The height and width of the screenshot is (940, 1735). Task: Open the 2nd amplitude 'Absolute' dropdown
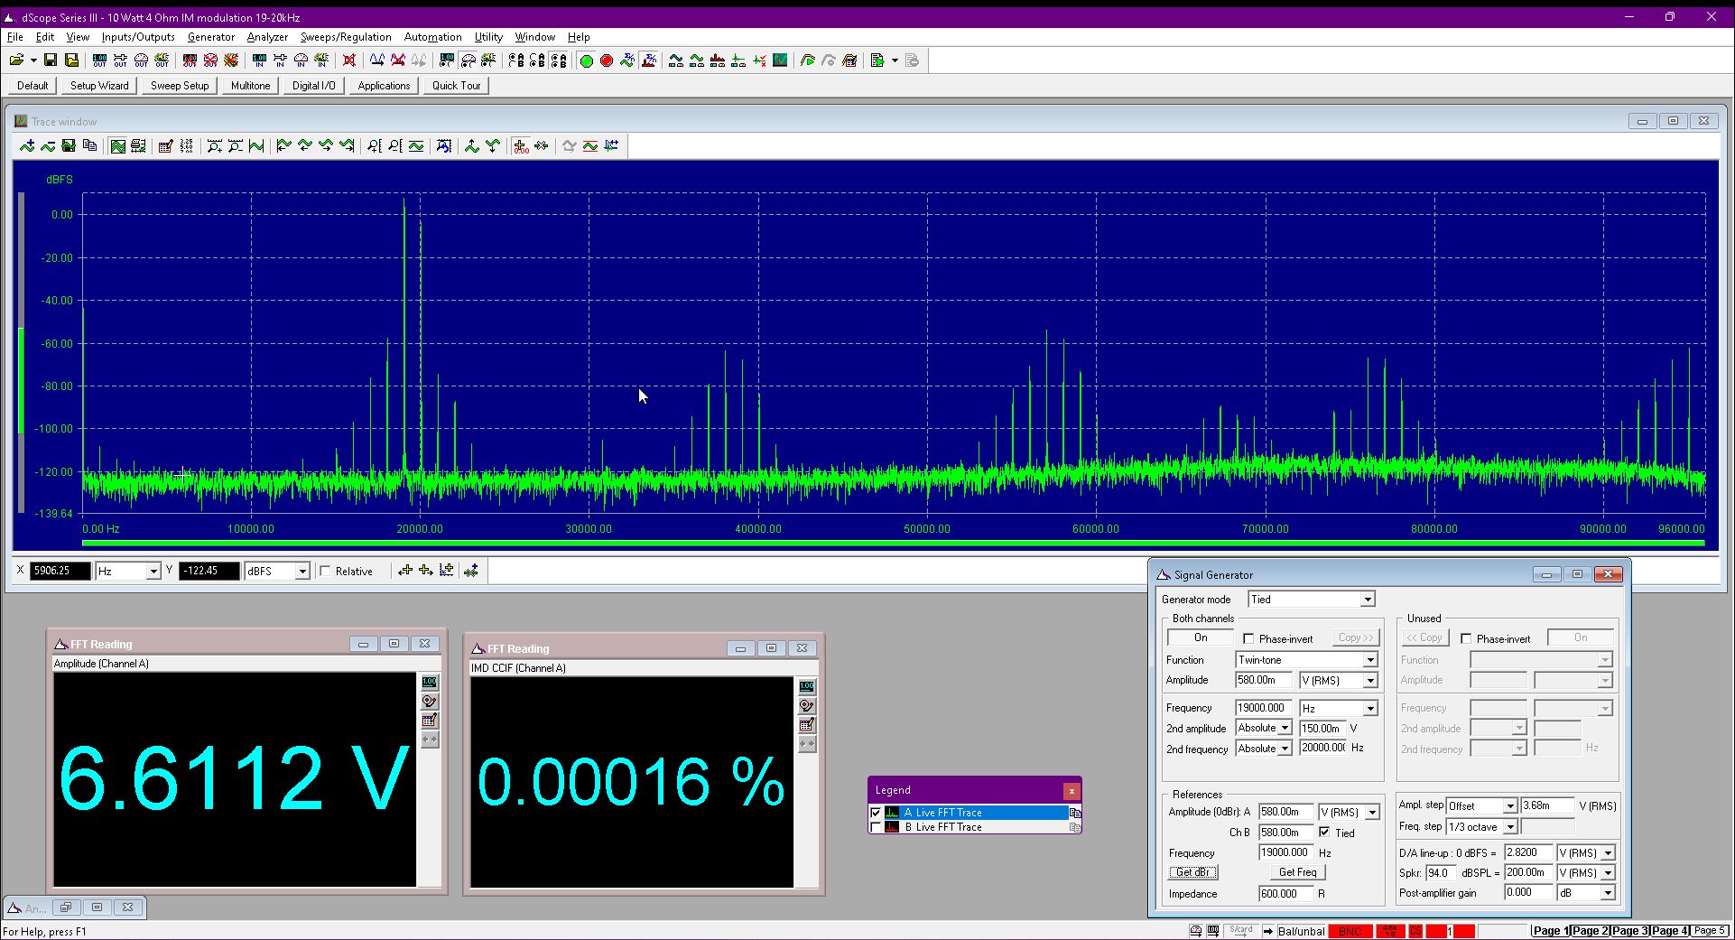click(x=1285, y=729)
